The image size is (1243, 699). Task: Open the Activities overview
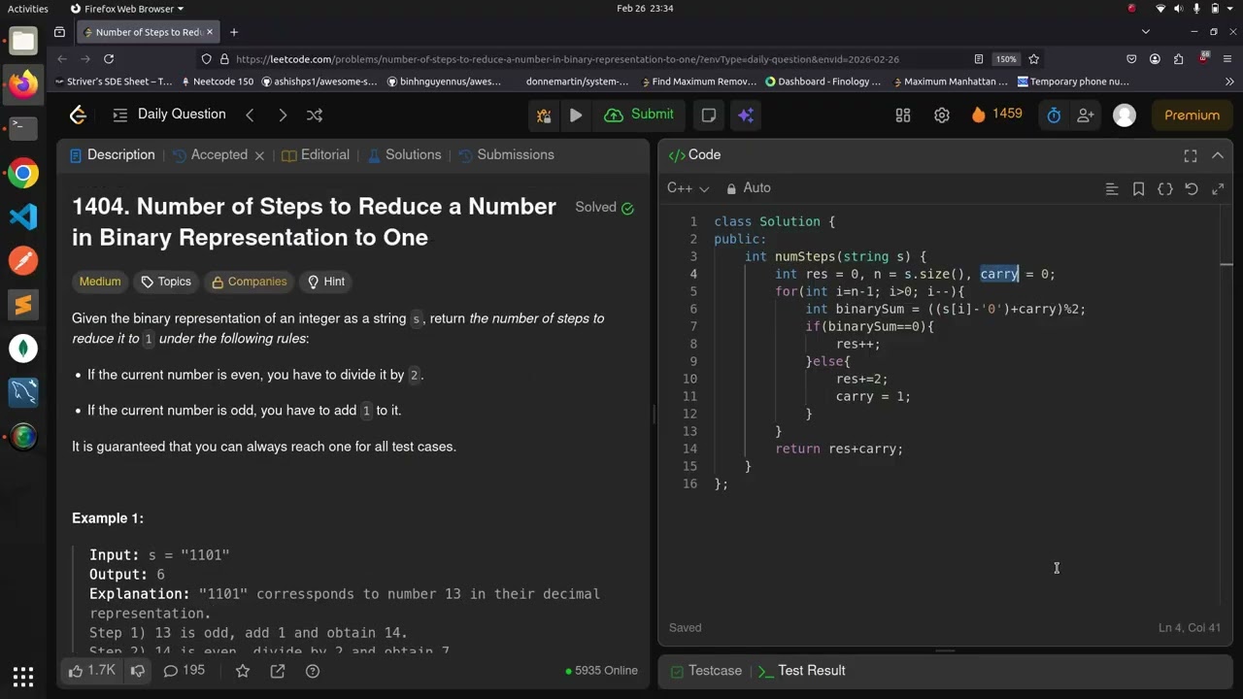[x=28, y=9]
